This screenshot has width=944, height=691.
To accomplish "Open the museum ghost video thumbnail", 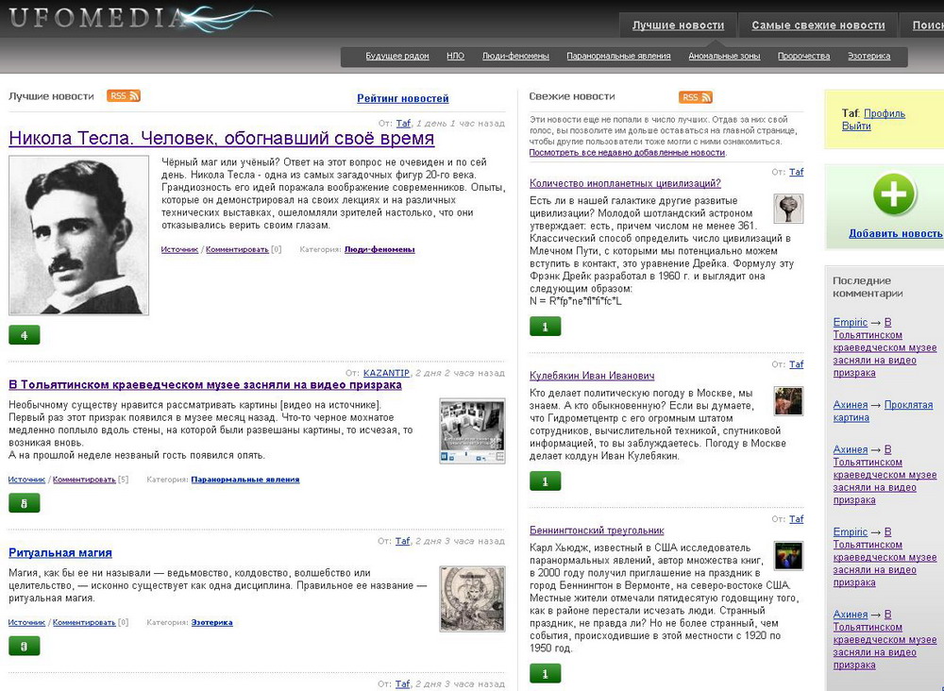I will tap(472, 430).
